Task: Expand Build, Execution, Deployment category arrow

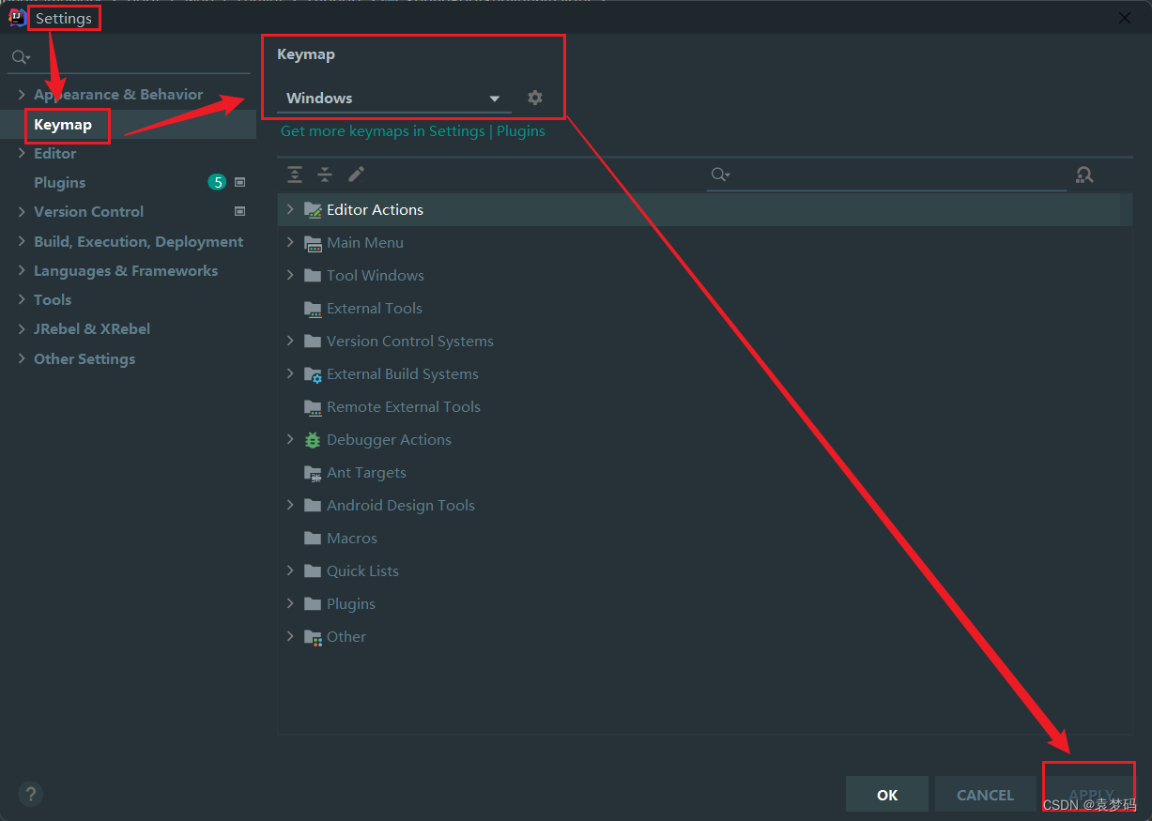Action: coord(22,241)
